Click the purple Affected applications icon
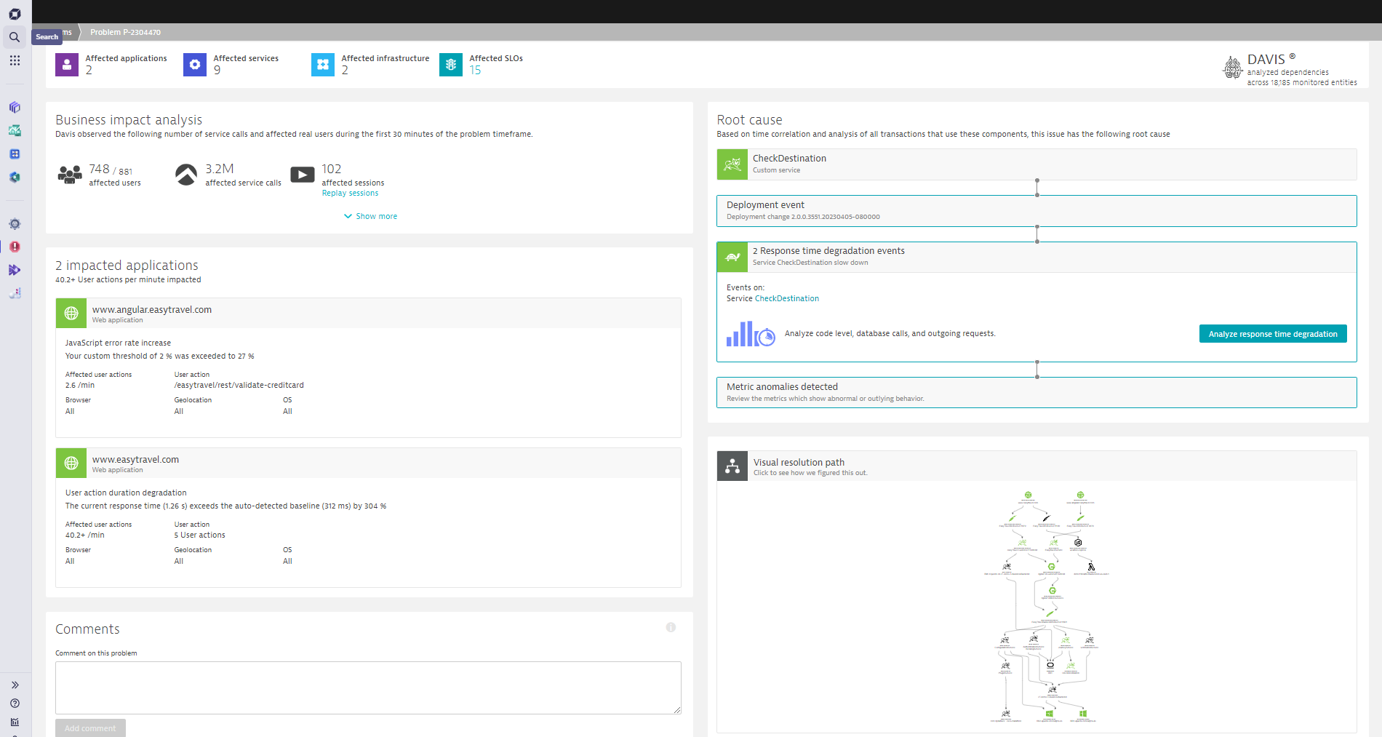This screenshot has height=737, width=1382. coord(67,65)
